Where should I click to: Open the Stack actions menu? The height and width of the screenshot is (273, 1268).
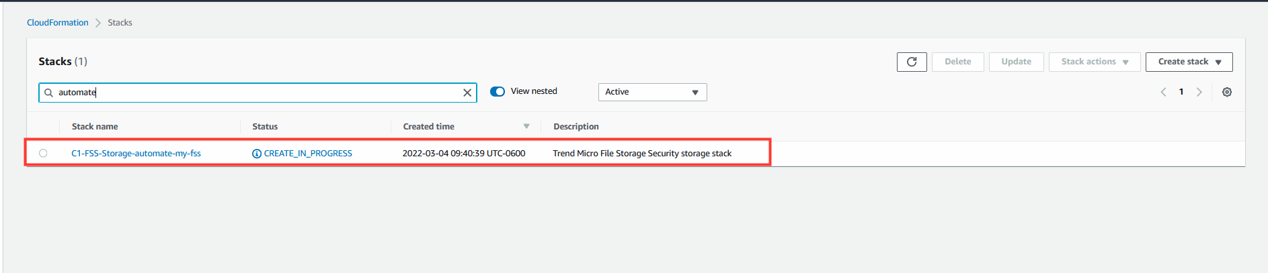1095,62
